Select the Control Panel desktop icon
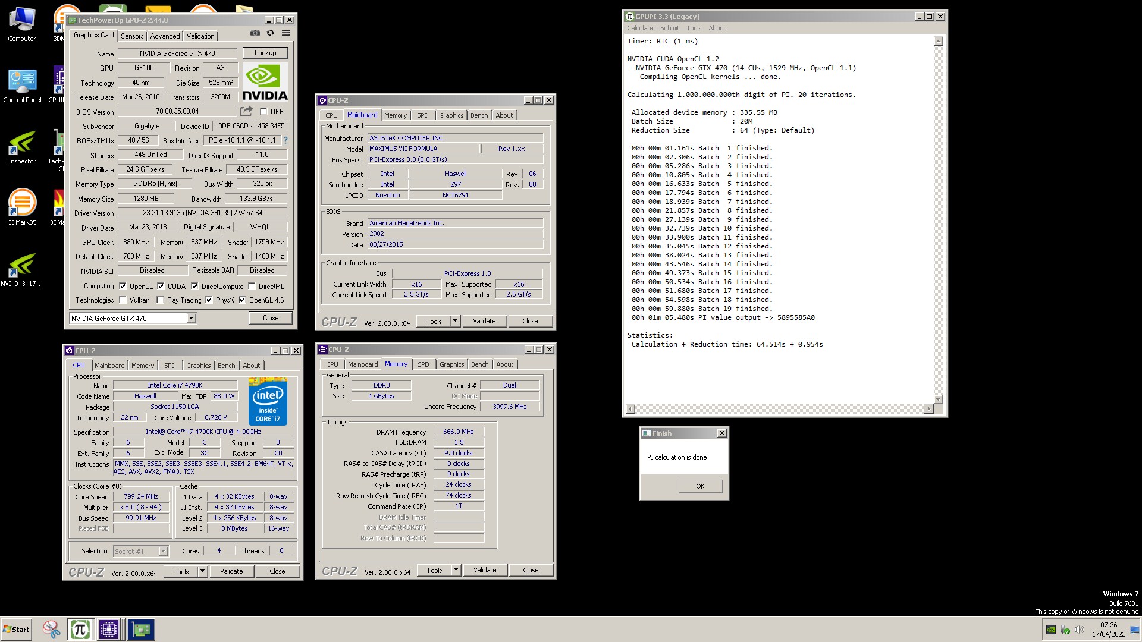The image size is (1142, 642). click(22, 86)
